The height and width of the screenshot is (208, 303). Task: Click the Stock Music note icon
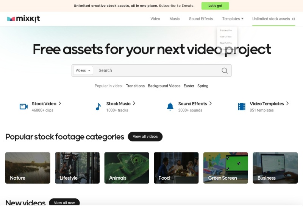click(98, 107)
